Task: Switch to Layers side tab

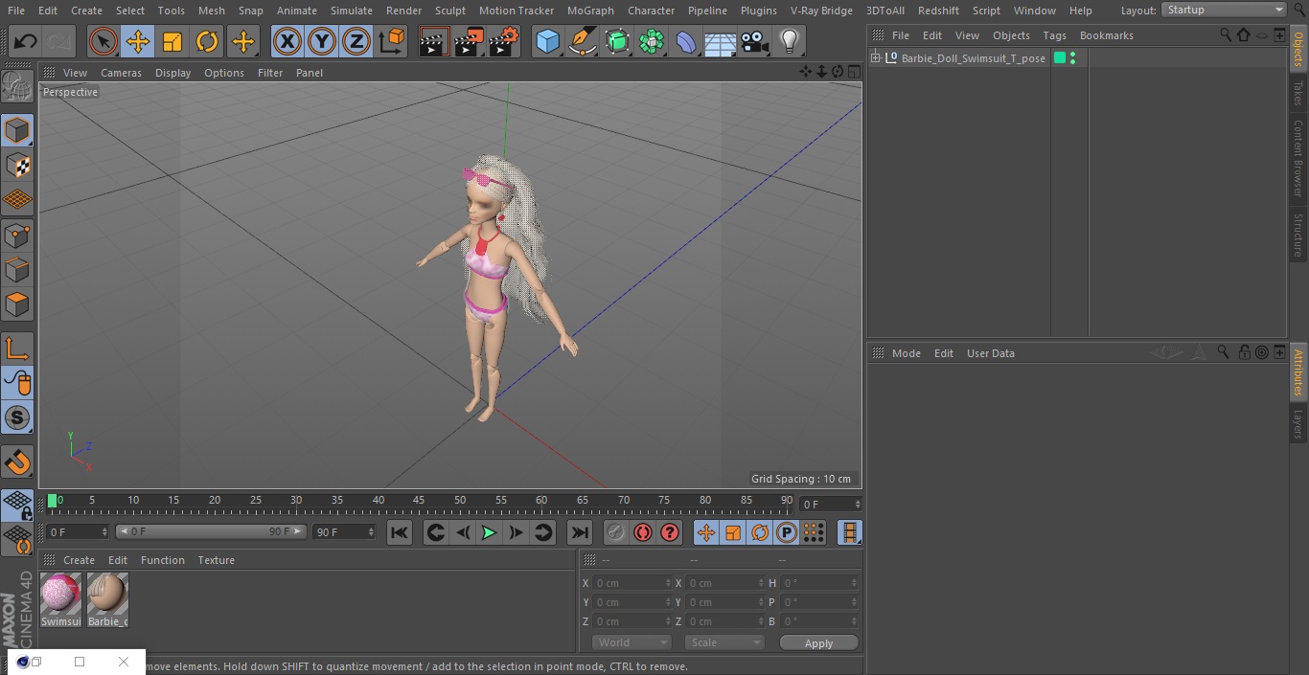Action: click(x=1298, y=423)
